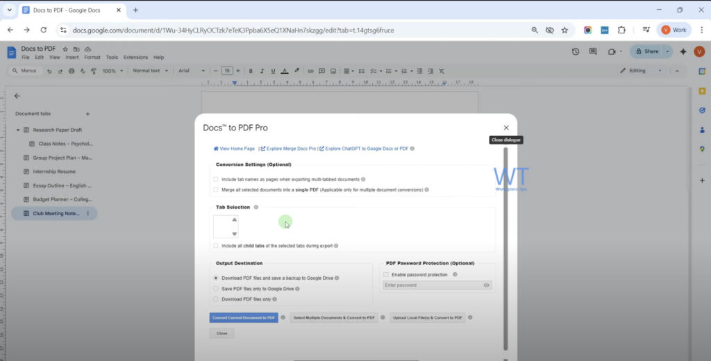Enable password protection checkbox
The image size is (711, 361).
(386, 274)
